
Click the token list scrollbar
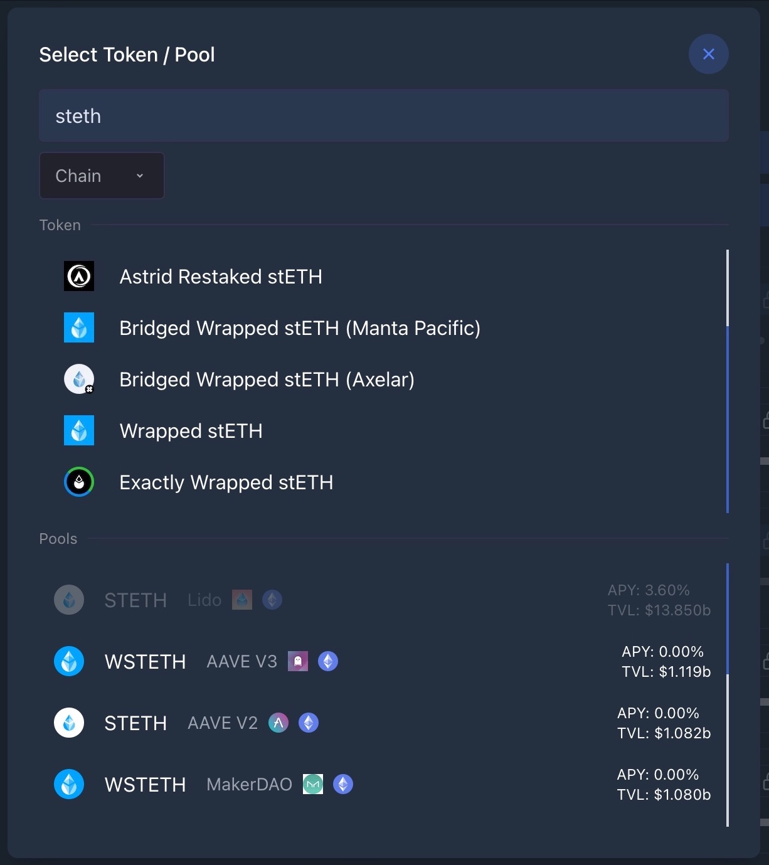728,419
